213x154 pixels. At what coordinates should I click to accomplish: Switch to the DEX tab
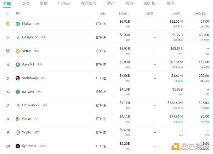25,4
